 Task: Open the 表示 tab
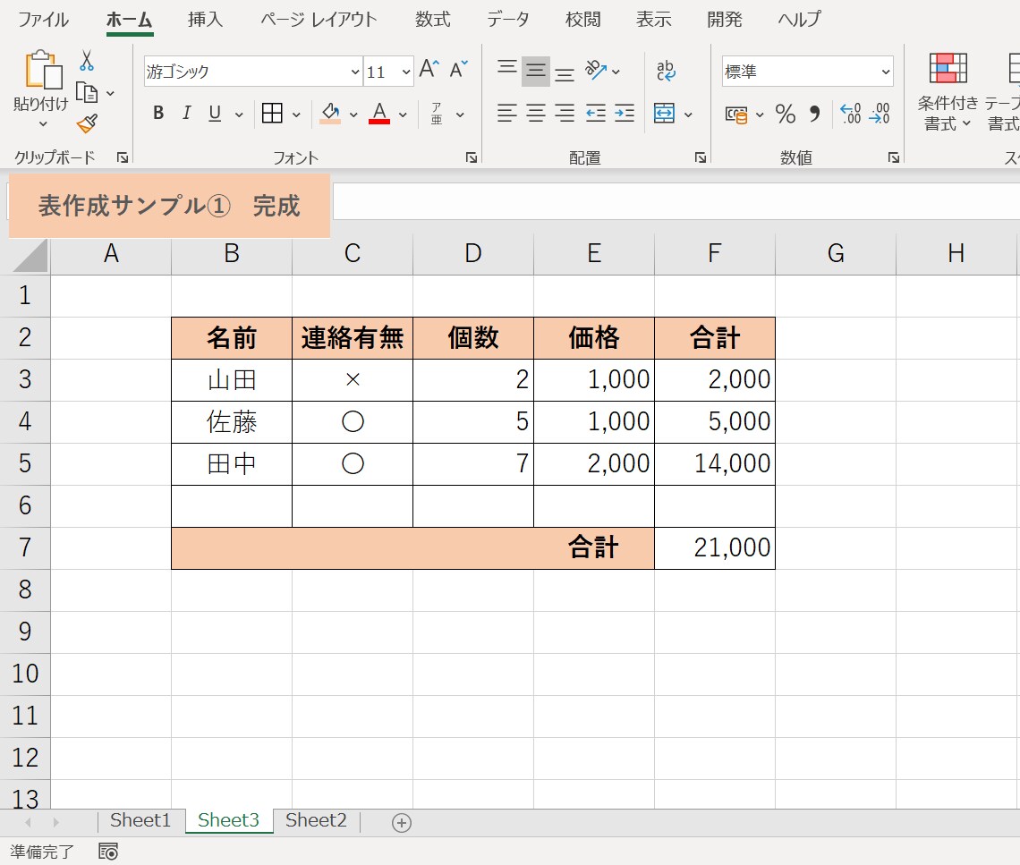click(x=654, y=20)
